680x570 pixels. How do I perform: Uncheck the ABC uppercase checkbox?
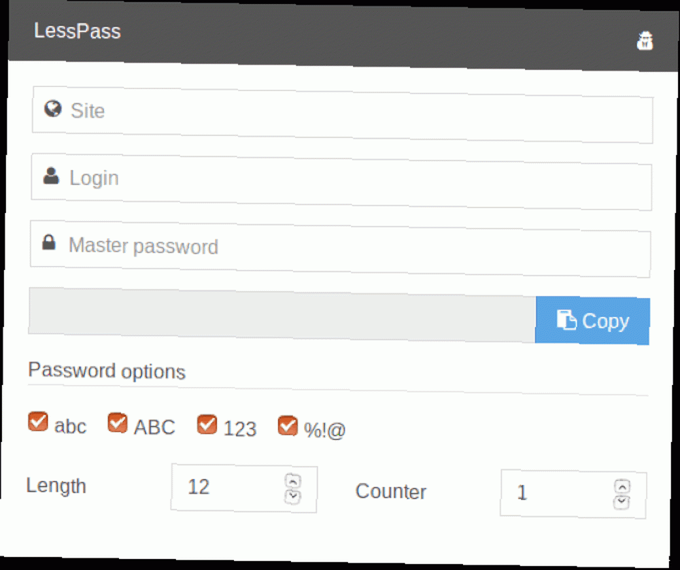pos(118,422)
